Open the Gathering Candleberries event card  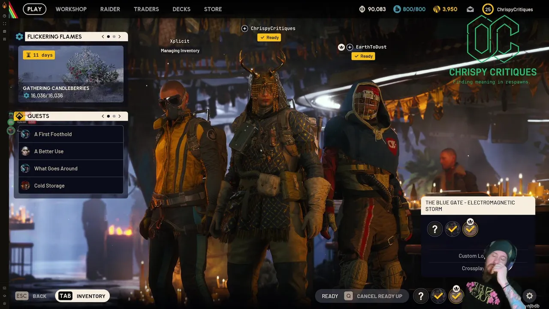click(71, 74)
